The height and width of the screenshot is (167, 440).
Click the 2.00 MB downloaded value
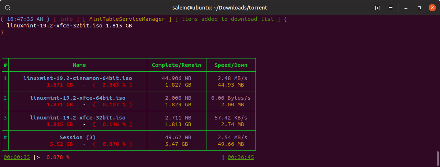pyautogui.click(x=232, y=105)
